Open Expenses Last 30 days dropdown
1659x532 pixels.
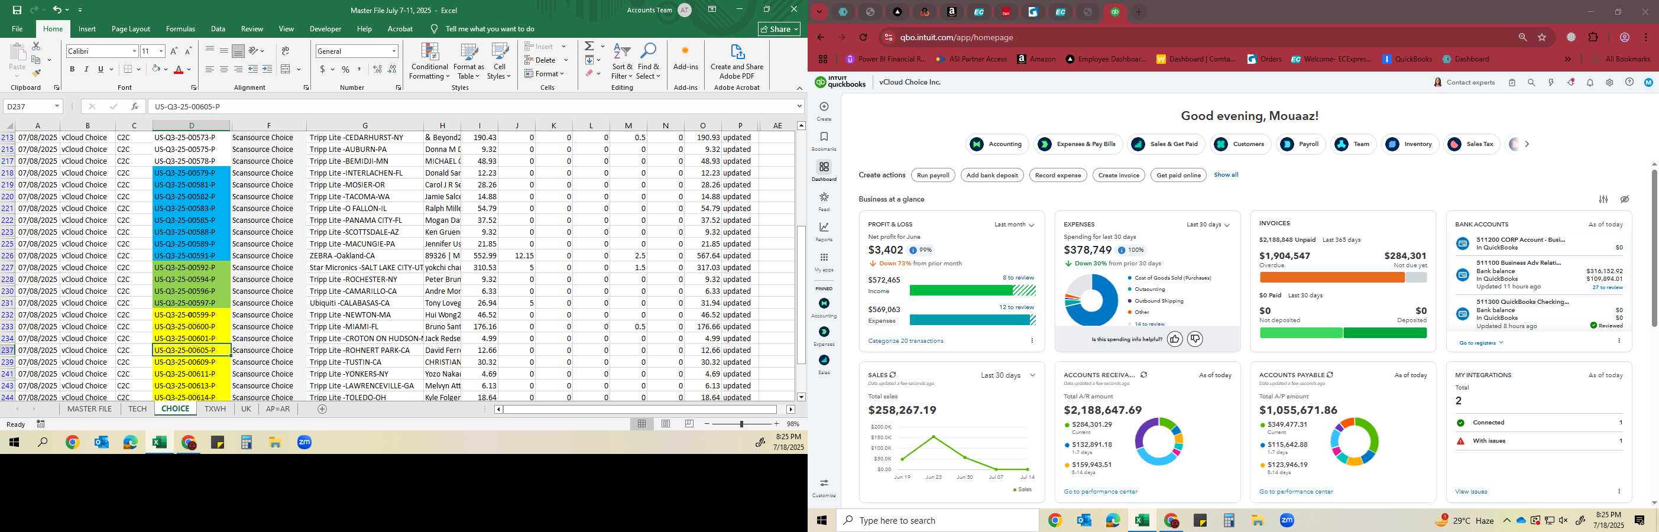(x=1207, y=225)
